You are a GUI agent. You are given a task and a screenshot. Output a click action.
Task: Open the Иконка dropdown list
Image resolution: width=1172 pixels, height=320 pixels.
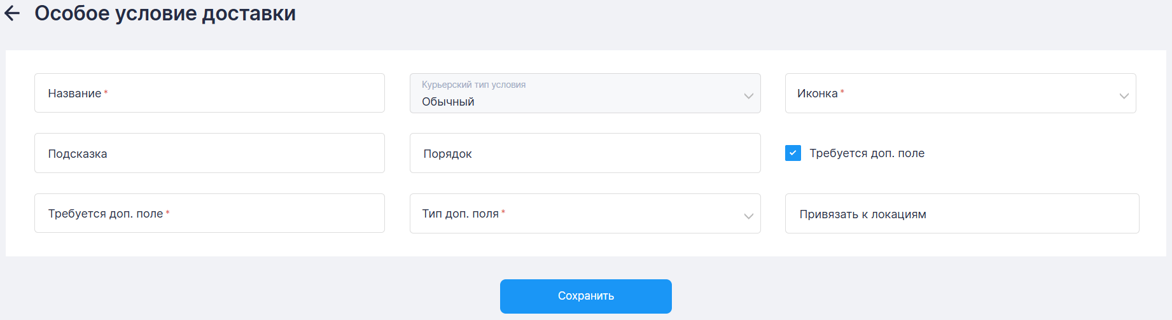[960, 94]
